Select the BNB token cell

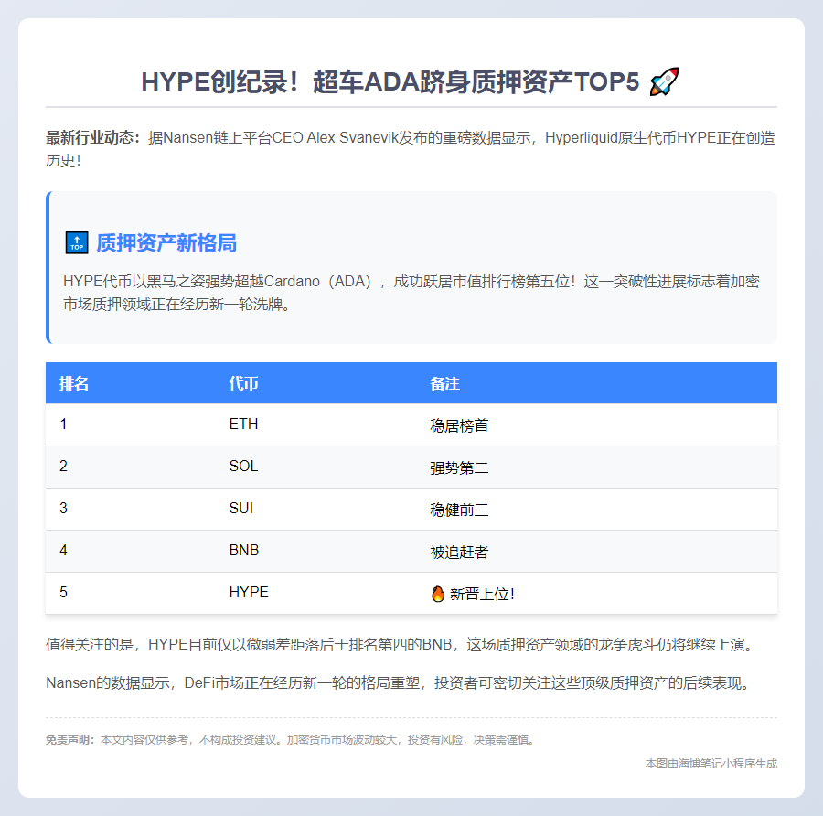coord(244,551)
